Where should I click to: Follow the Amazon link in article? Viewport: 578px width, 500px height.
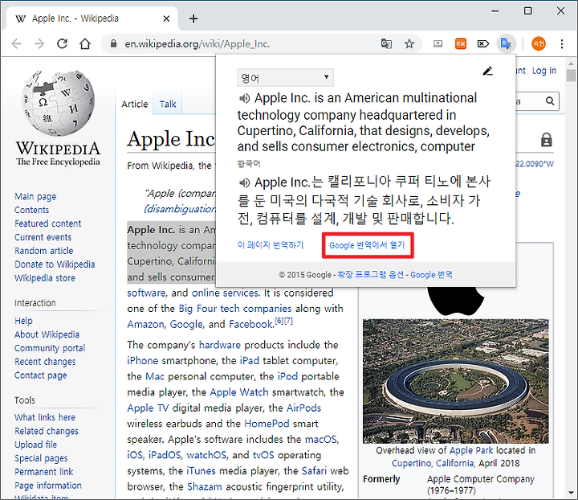(x=146, y=324)
